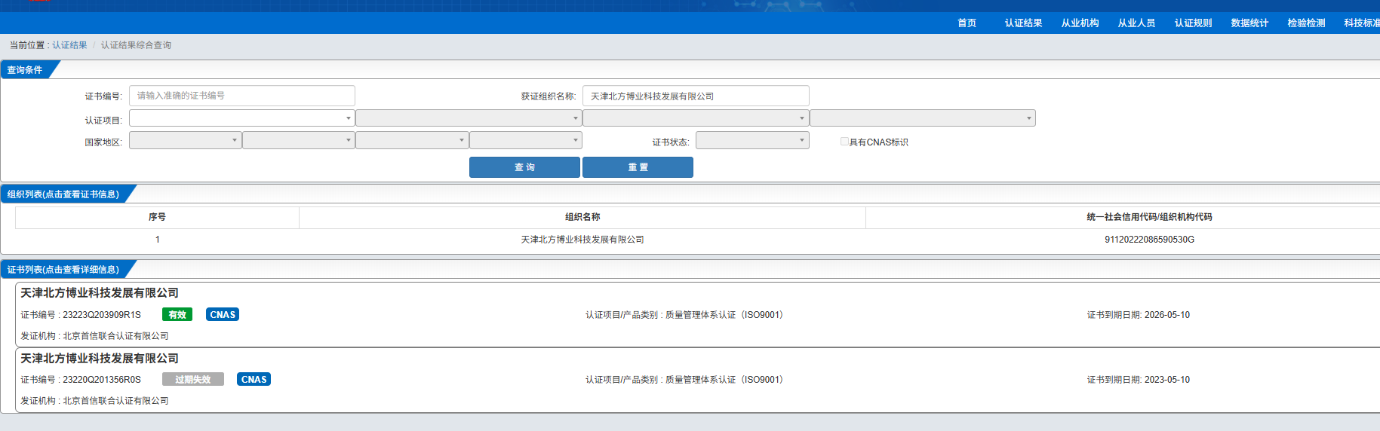The height and width of the screenshot is (431, 1380).
Task: Click company title of the valid certificate card
Action: coord(100,293)
